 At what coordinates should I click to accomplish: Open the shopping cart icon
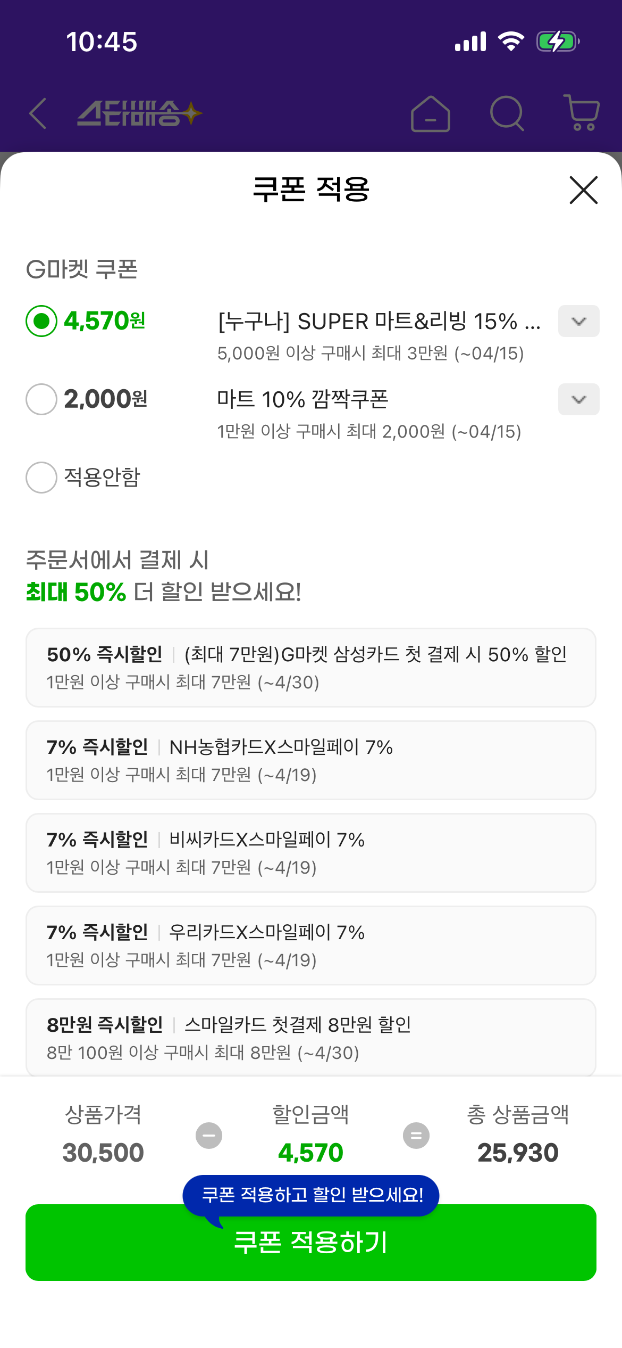click(583, 113)
